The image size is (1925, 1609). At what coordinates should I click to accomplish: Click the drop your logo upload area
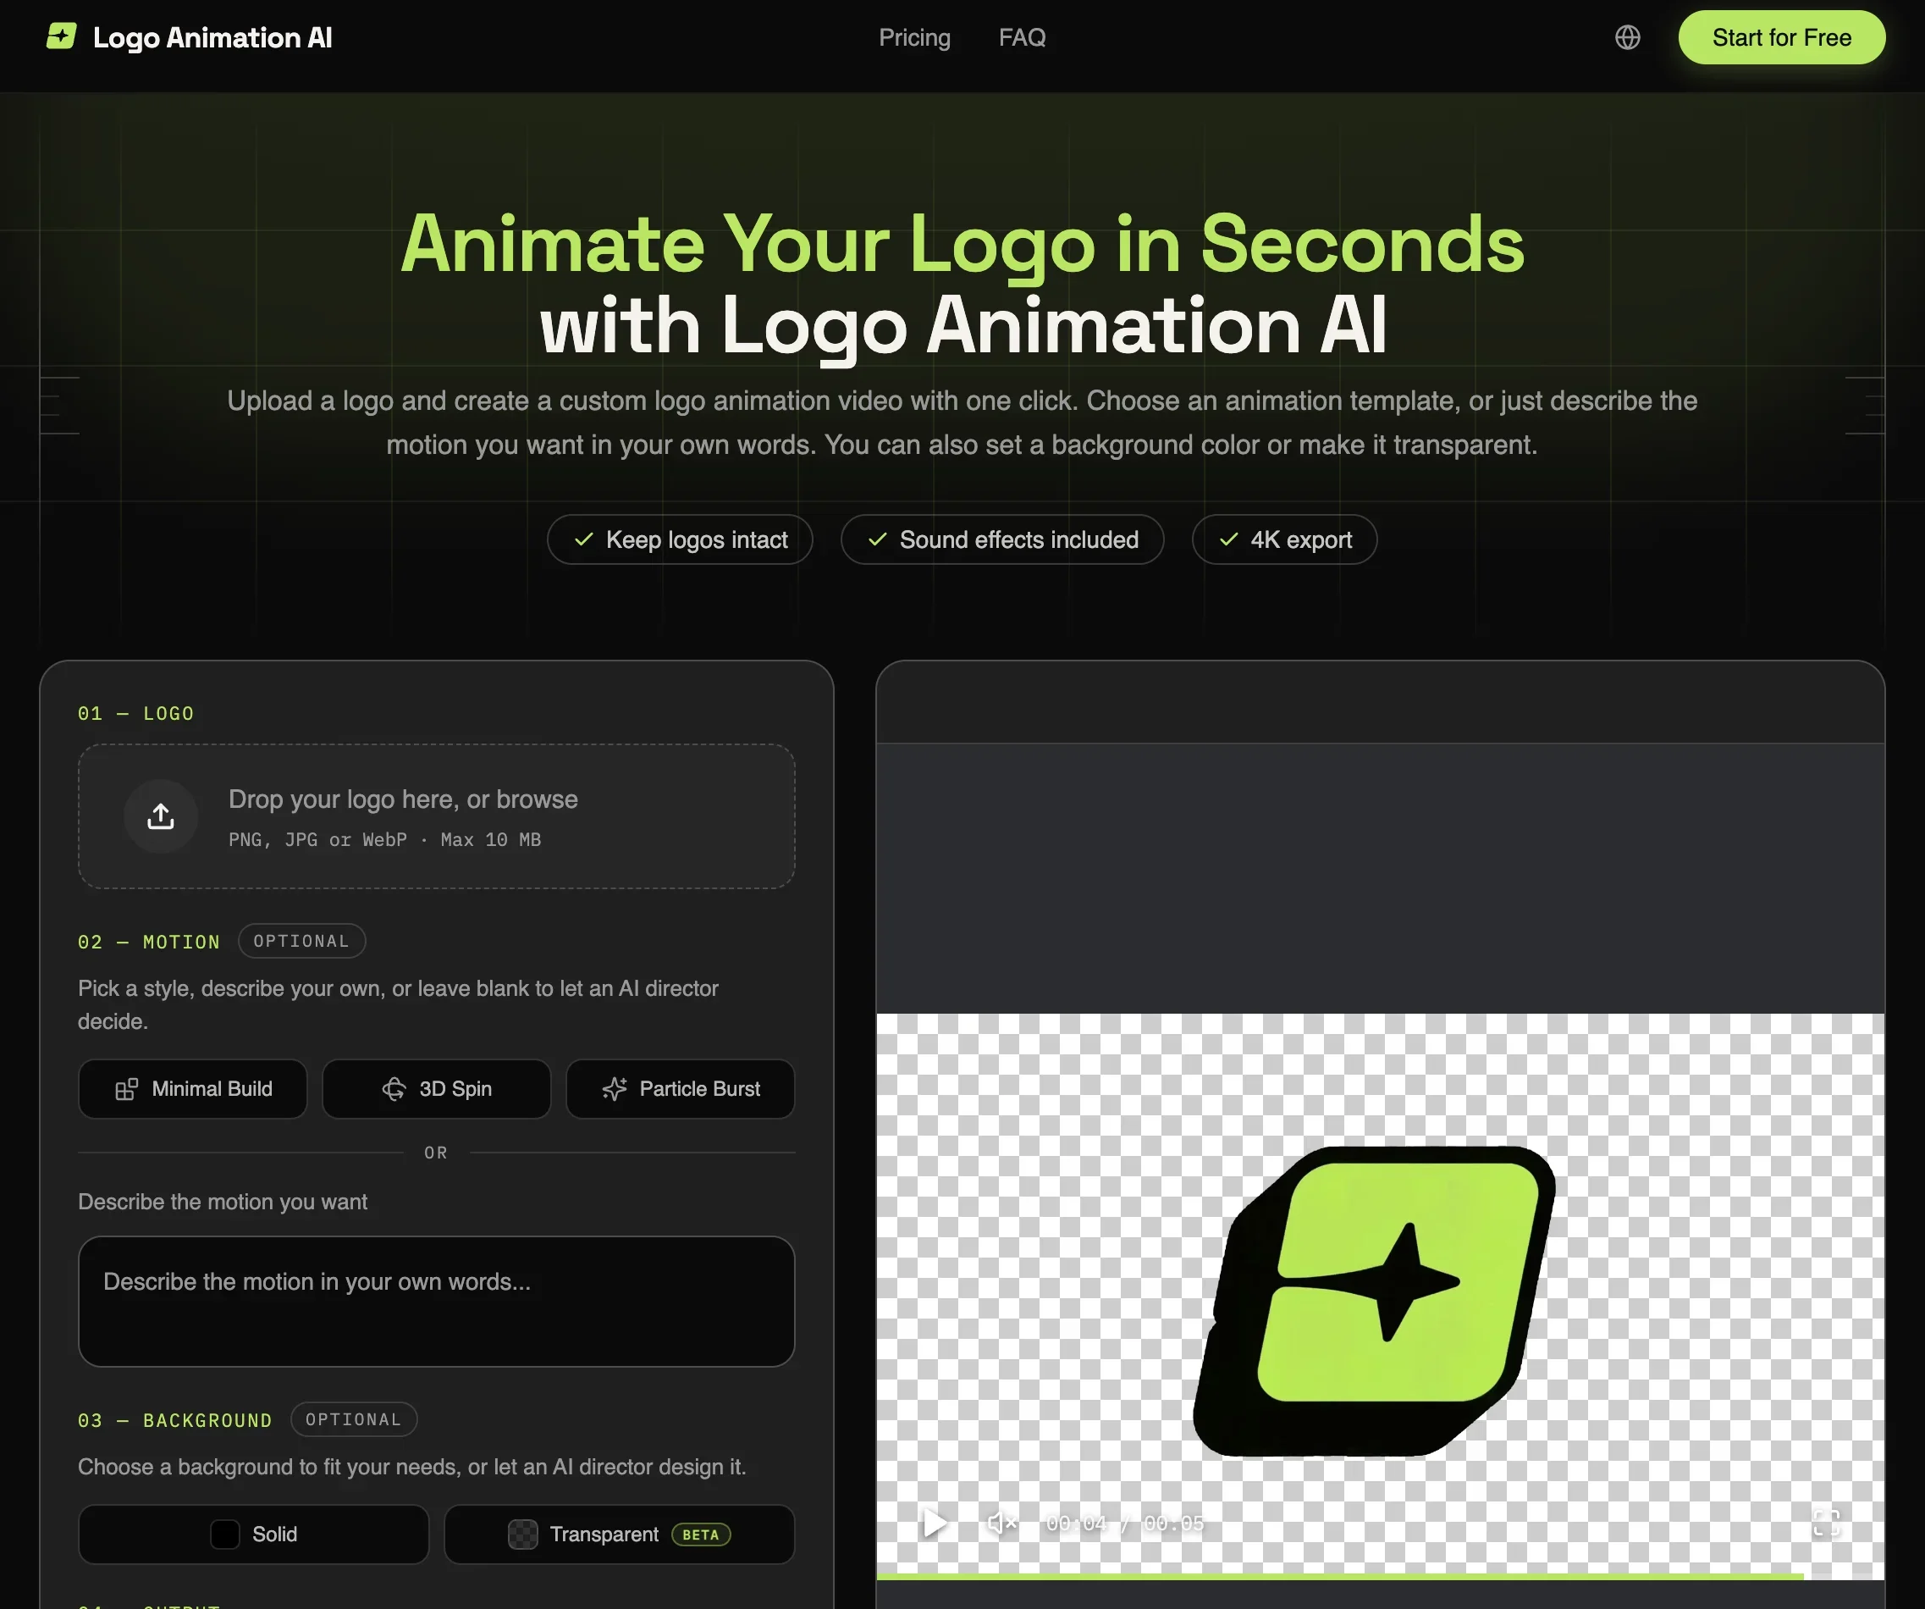436,815
